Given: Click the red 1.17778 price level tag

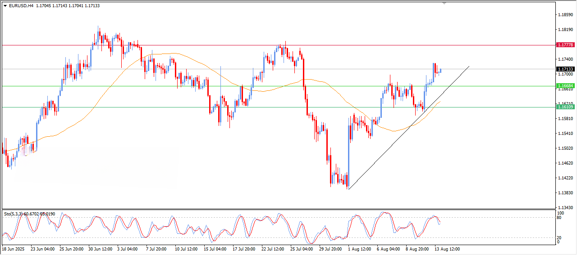Looking at the screenshot, I should click(565, 45).
